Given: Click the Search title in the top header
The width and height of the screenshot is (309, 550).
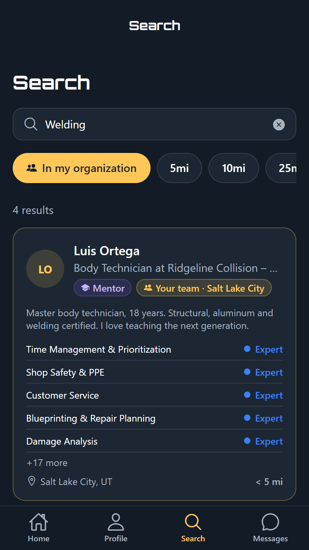Looking at the screenshot, I should [154, 26].
